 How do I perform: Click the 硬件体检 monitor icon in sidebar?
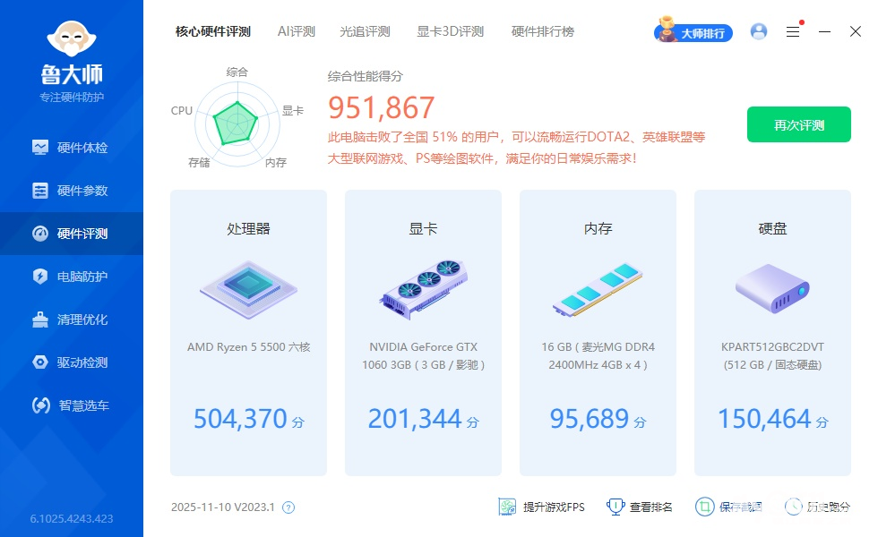click(40, 148)
